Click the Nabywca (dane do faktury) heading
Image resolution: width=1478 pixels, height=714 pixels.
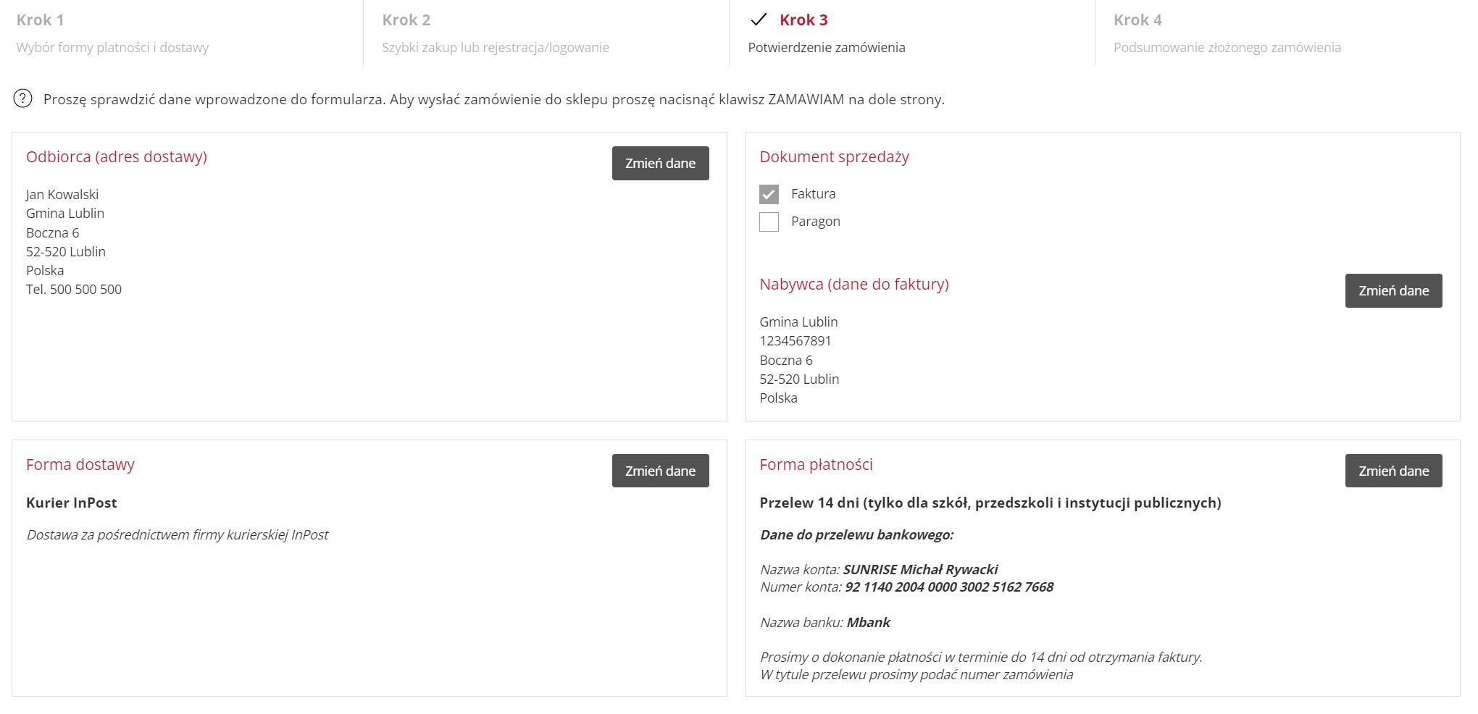click(853, 285)
